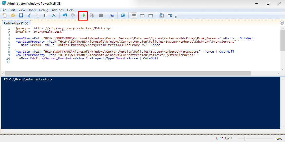
Task: Show Command Add-on pane icon
Action: point(170,16)
